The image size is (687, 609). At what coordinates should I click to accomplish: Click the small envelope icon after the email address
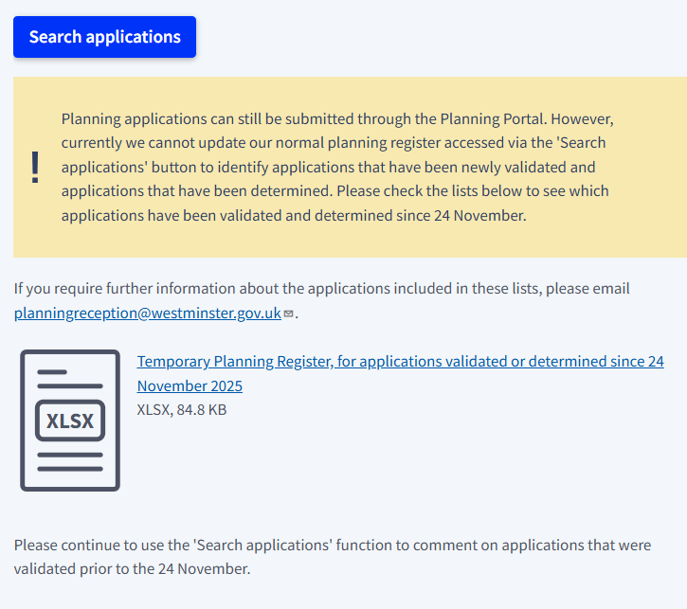click(288, 313)
